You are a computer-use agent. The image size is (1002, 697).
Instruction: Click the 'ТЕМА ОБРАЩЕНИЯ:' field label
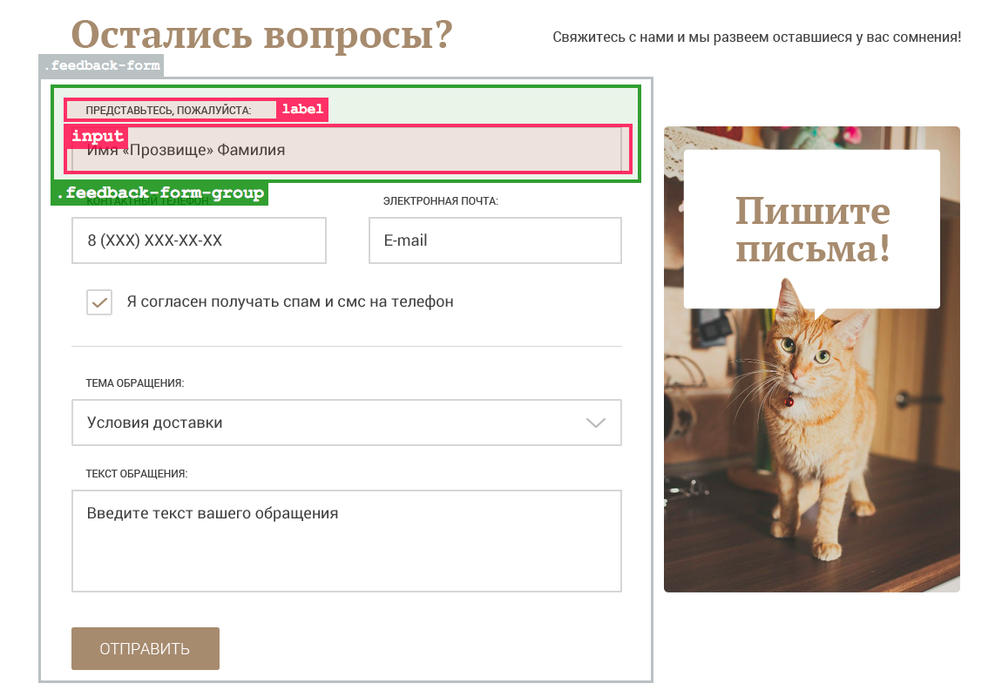[x=135, y=382]
